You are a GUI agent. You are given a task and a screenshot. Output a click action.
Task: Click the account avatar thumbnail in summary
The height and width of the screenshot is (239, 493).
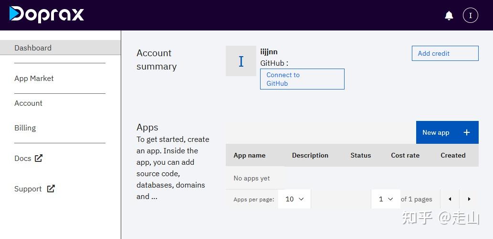click(241, 61)
